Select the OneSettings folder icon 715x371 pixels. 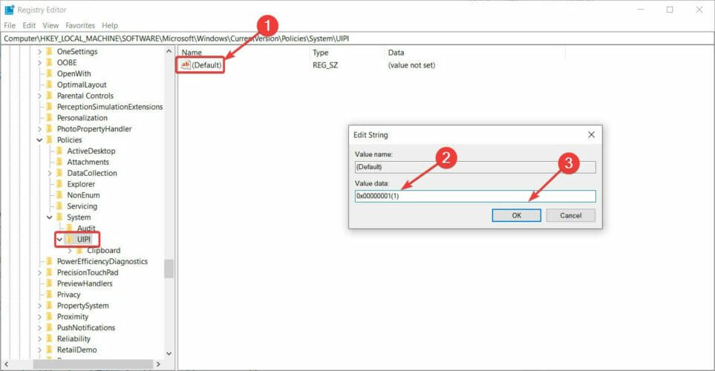(x=49, y=51)
